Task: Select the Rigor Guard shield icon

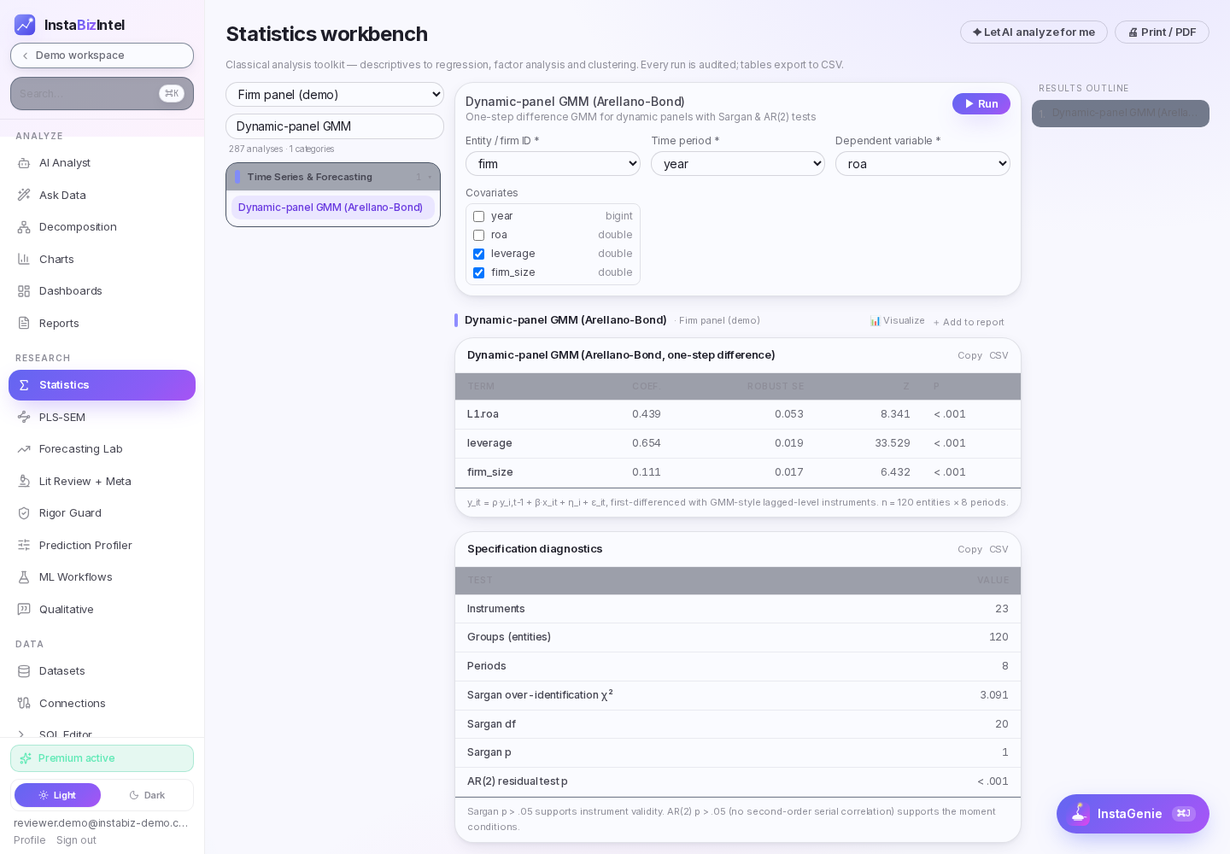Action: coord(24,513)
